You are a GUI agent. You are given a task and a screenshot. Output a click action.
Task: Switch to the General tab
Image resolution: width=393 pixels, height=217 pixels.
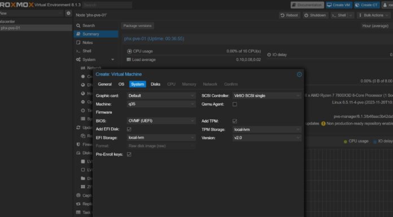coord(105,84)
